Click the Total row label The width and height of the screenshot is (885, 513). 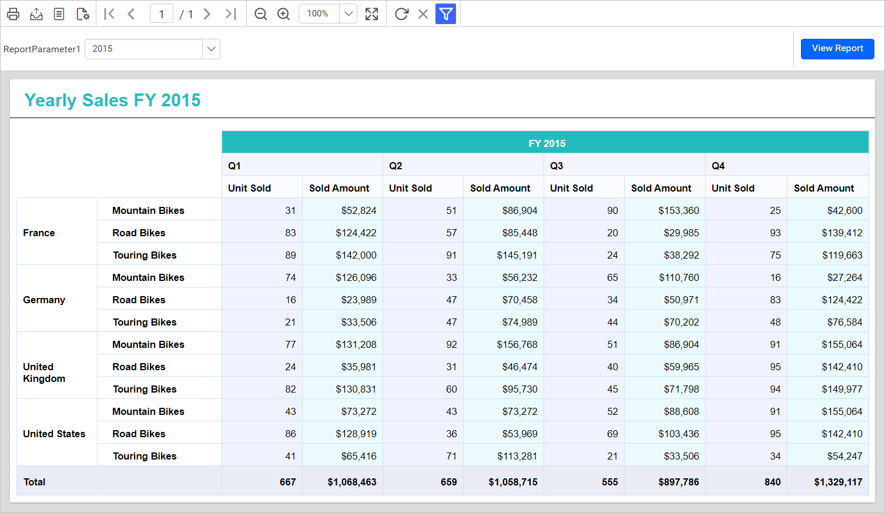click(34, 482)
